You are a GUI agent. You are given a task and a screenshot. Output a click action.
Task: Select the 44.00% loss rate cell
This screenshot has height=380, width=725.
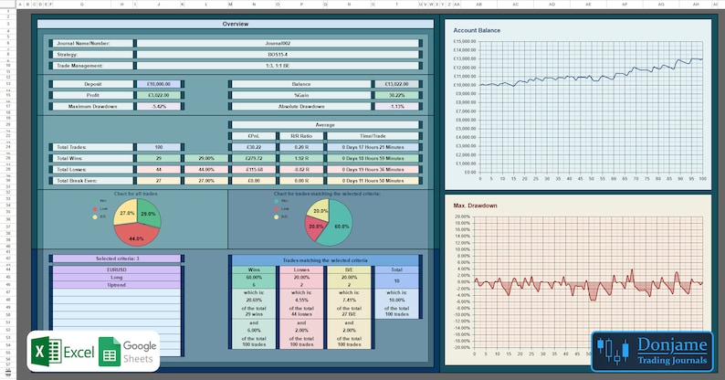coord(206,170)
